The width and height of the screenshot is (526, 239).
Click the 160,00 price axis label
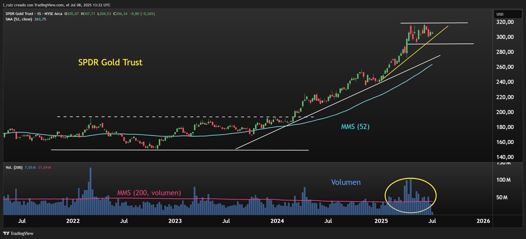tap(505, 142)
